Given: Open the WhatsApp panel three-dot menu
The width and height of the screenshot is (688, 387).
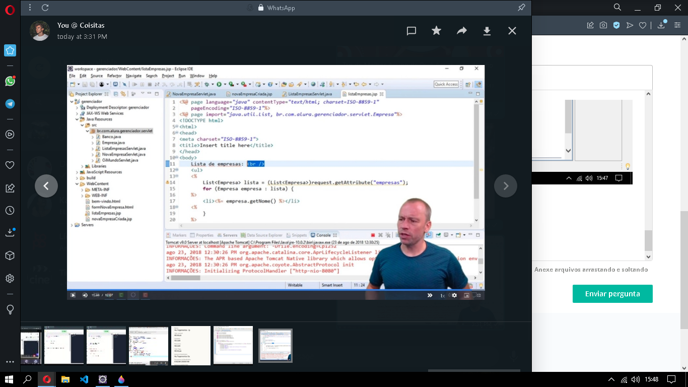Looking at the screenshot, I should click(x=30, y=8).
